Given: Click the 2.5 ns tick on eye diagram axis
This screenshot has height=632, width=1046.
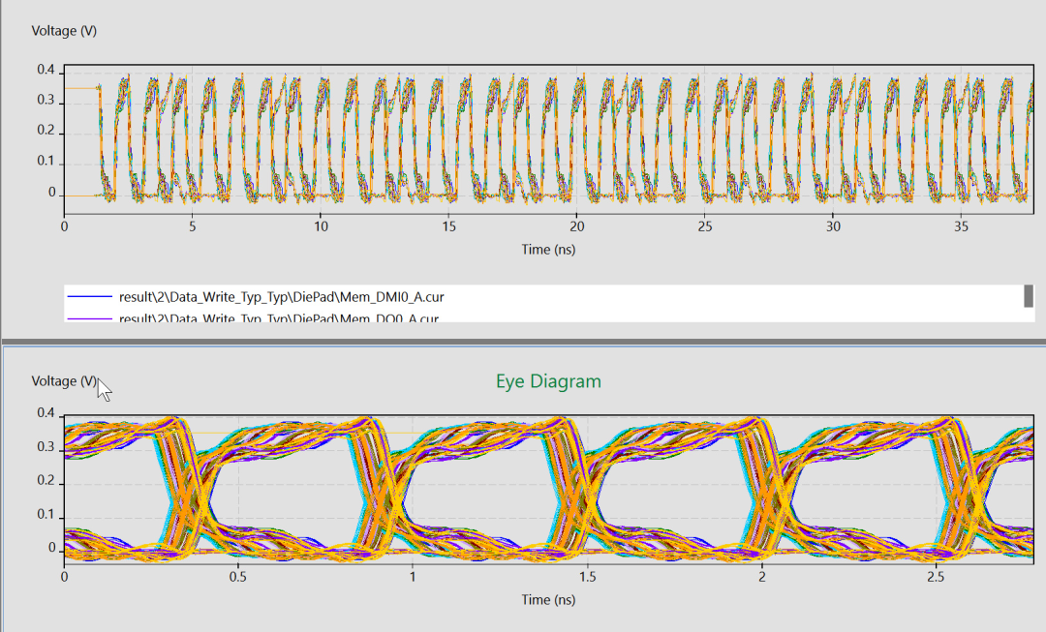Looking at the screenshot, I should click(936, 577).
